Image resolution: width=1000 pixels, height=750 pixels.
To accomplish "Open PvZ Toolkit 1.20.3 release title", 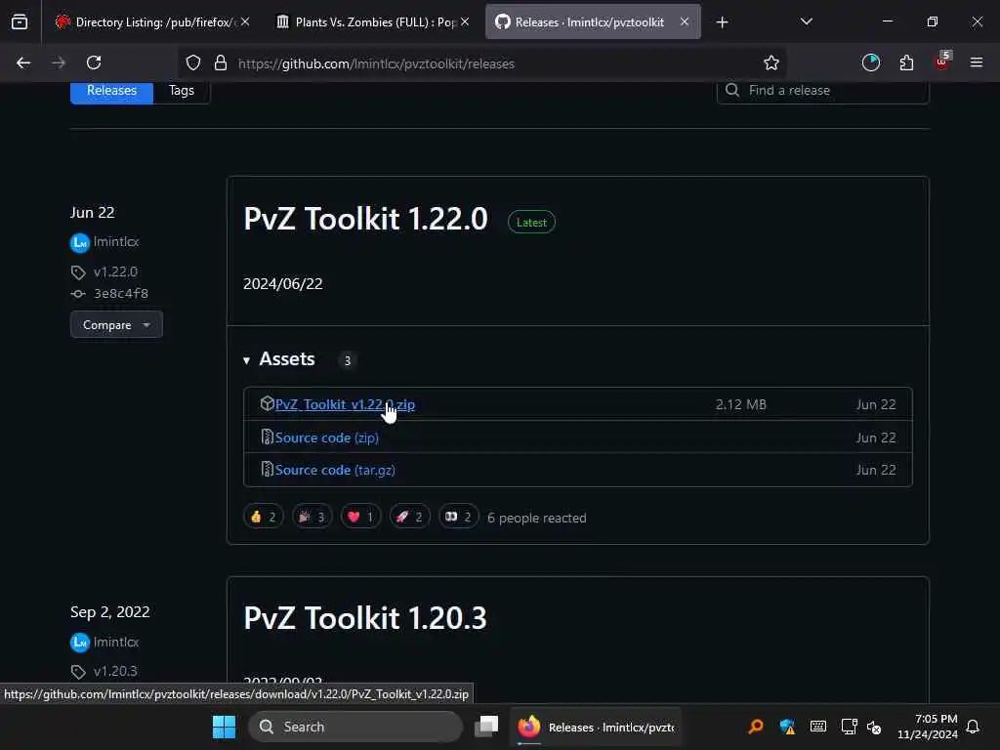I will tap(365, 618).
